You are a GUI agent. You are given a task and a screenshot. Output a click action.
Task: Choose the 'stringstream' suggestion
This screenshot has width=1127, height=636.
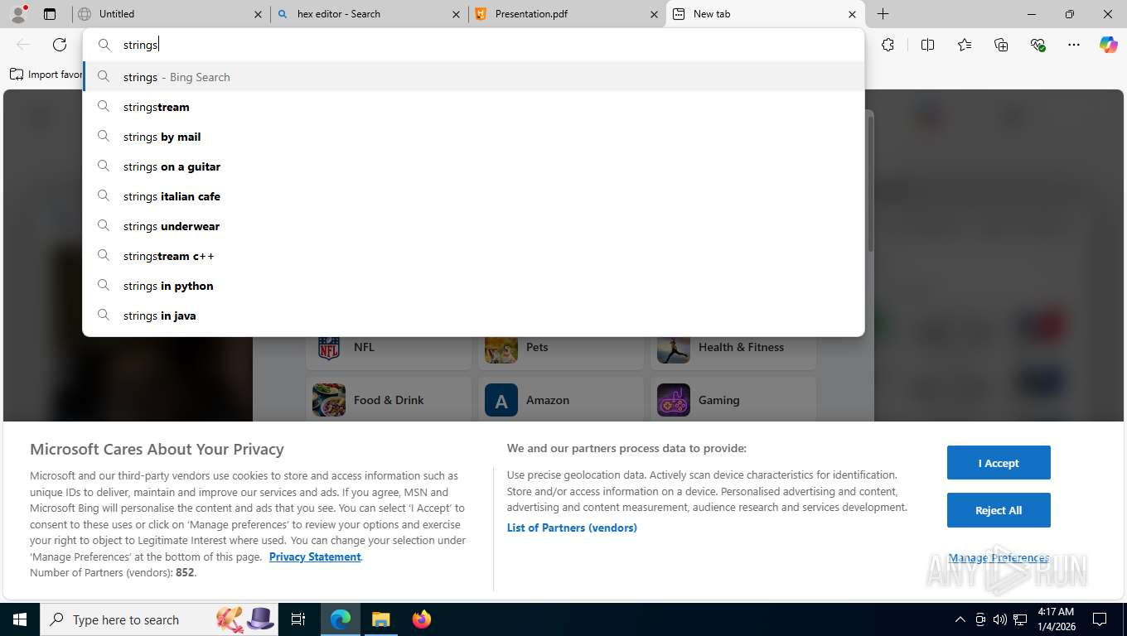coord(473,107)
